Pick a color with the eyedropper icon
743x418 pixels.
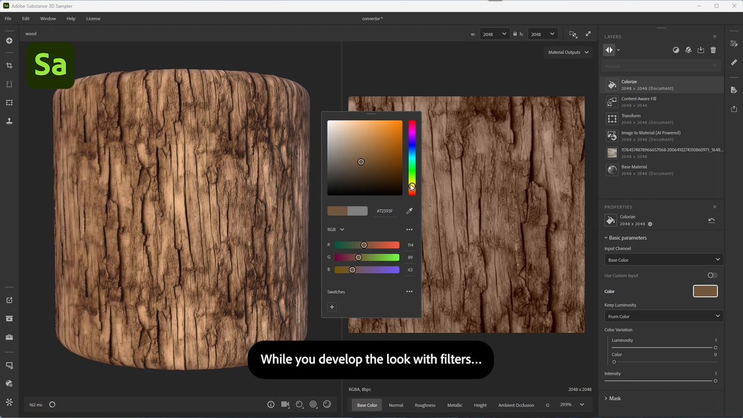tap(409, 211)
